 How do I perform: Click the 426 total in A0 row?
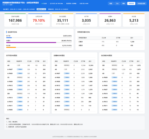[138, 74]
